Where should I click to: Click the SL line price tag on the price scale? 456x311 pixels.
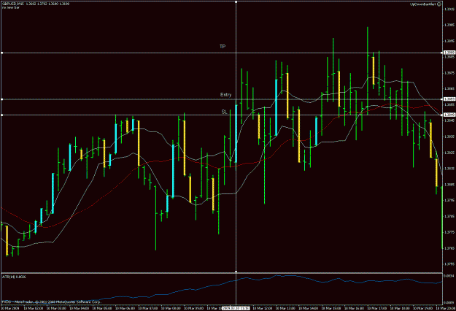point(449,115)
